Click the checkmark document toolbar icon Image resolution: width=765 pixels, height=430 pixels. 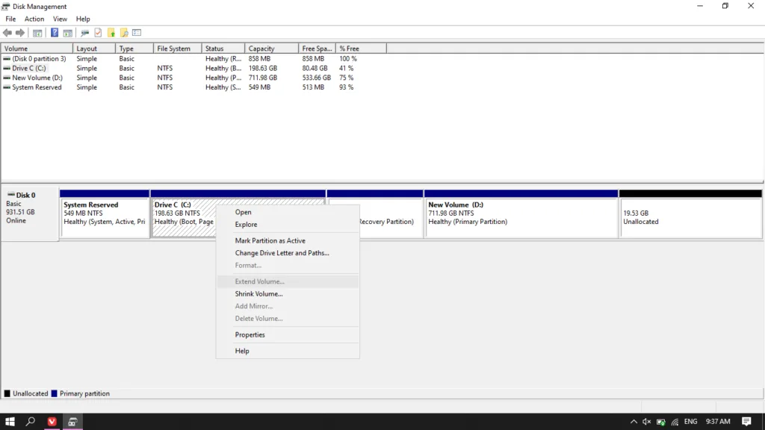(98, 33)
